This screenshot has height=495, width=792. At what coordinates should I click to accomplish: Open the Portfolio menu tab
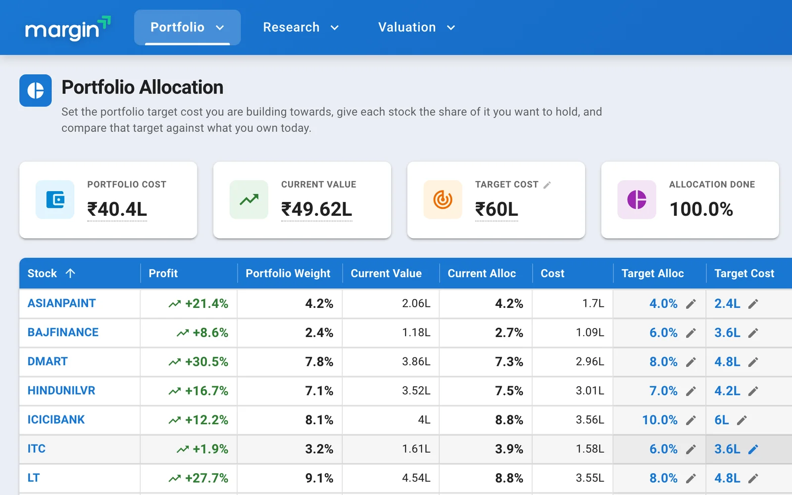(187, 27)
